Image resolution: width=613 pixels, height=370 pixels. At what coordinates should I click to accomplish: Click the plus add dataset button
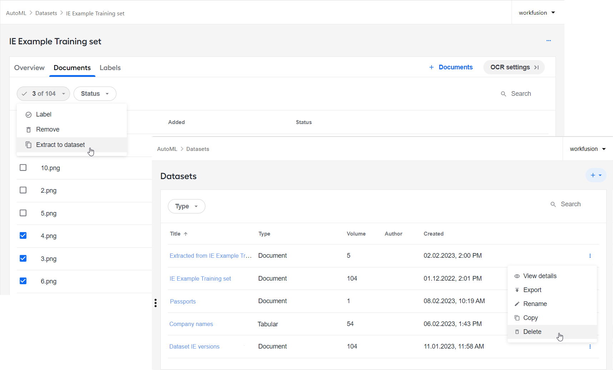[596, 175]
